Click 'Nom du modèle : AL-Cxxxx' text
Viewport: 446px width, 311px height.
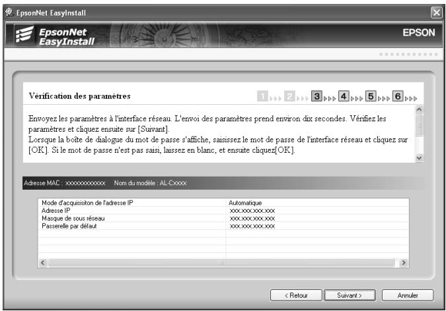pos(150,183)
